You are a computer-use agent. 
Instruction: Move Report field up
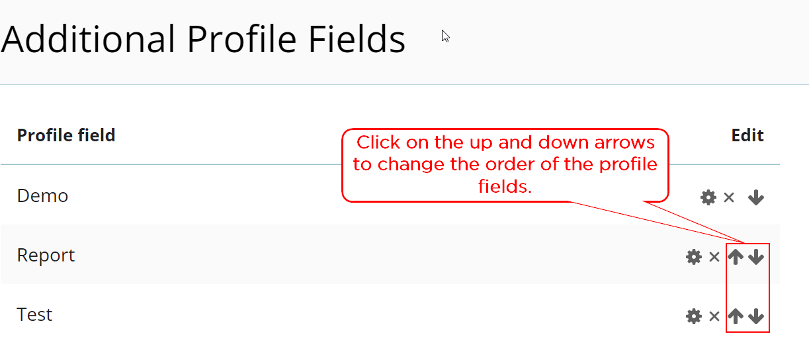click(736, 257)
